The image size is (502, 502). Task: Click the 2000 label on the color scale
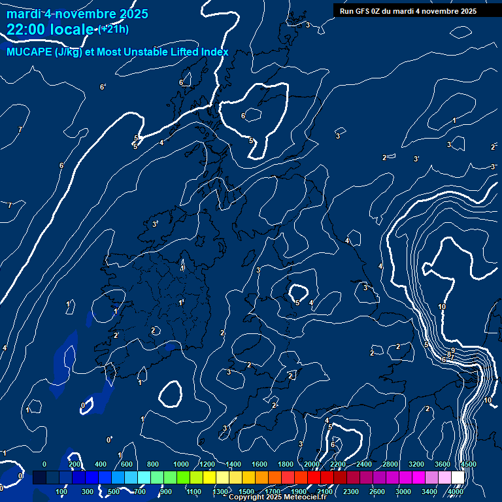click(311, 464)
